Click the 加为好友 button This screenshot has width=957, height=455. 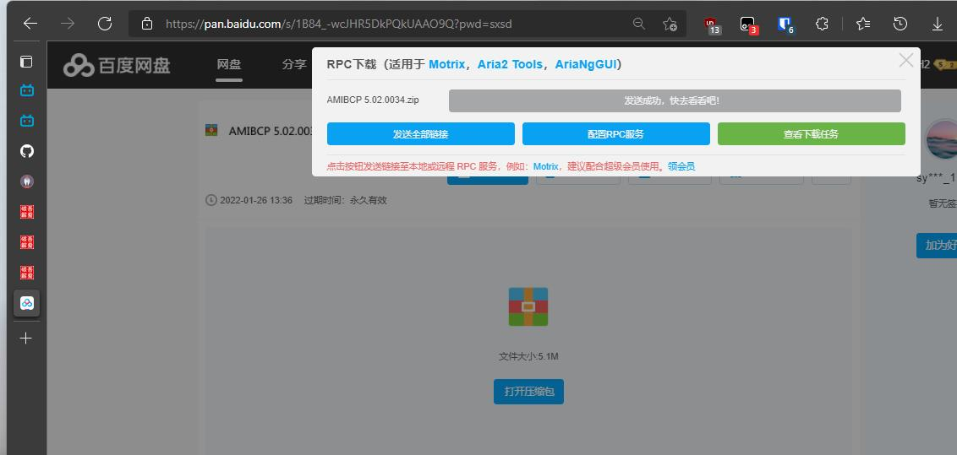coord(937,246)
